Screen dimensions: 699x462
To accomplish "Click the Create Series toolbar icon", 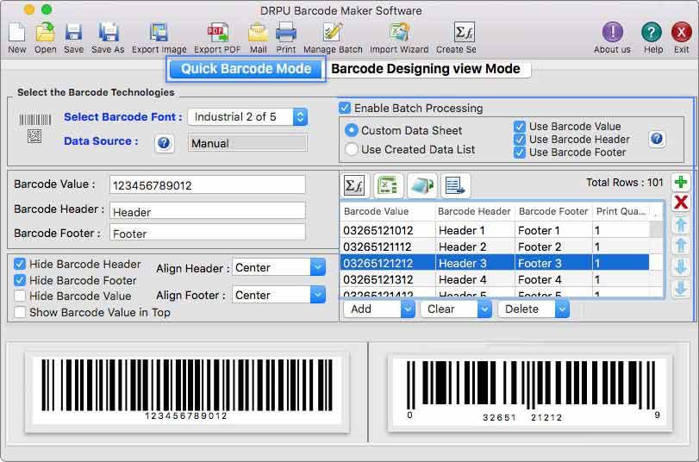I will pyautogui.click(x=464, y=32).
